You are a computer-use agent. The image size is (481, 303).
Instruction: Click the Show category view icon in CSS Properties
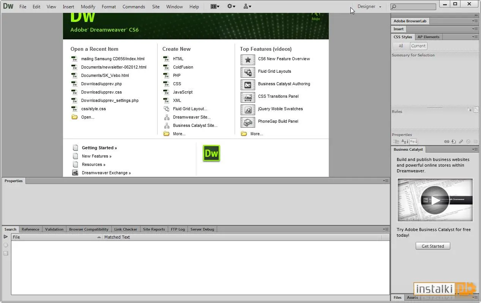click(397, 142)
